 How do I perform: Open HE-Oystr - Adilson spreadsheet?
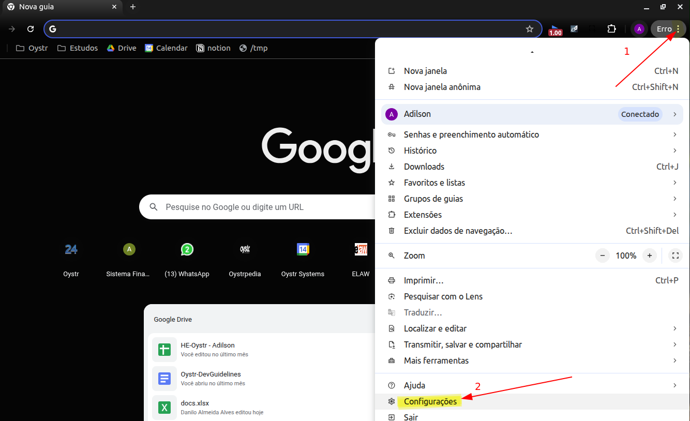[x=261, y=350]
